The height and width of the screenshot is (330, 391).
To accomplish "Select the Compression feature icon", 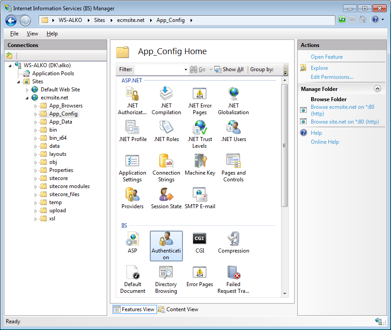I will pos(234,243).
